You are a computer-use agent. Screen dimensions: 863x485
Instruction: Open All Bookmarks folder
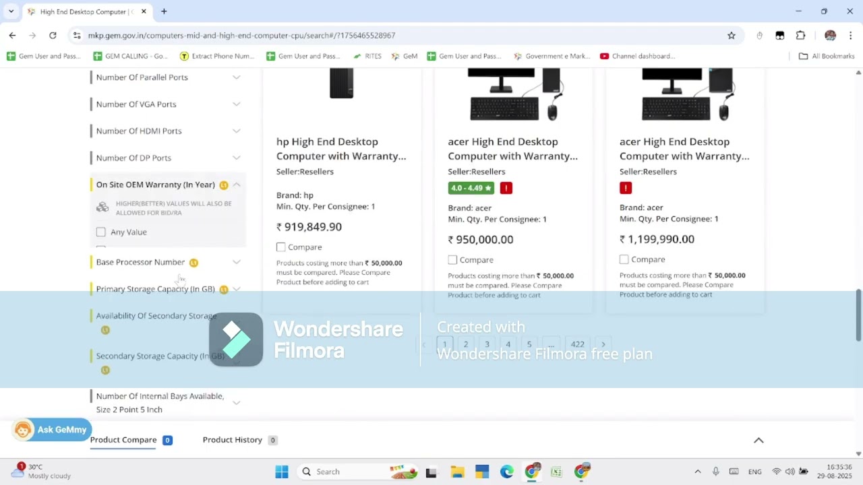[827, 56]
